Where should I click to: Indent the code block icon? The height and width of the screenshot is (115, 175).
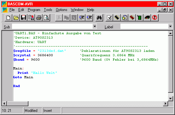click(82, 18)
